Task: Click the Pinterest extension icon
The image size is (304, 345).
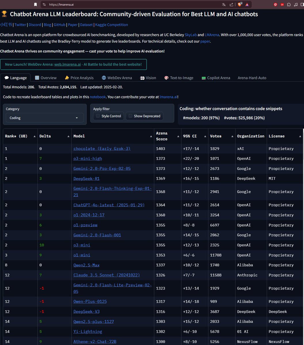Action: 275,5
